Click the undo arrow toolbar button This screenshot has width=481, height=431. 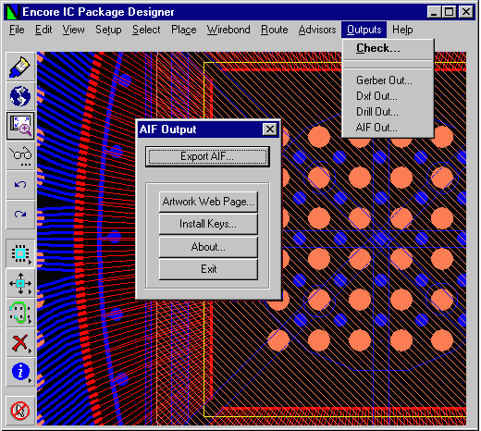coord(20,185)
